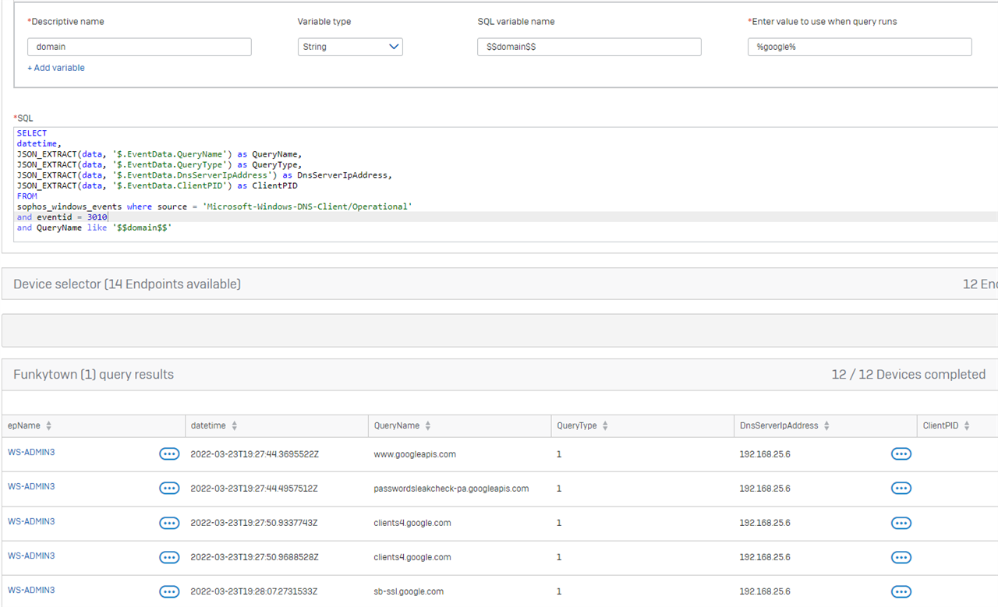Click the SELECT keyword in SQL

[32, 133]
